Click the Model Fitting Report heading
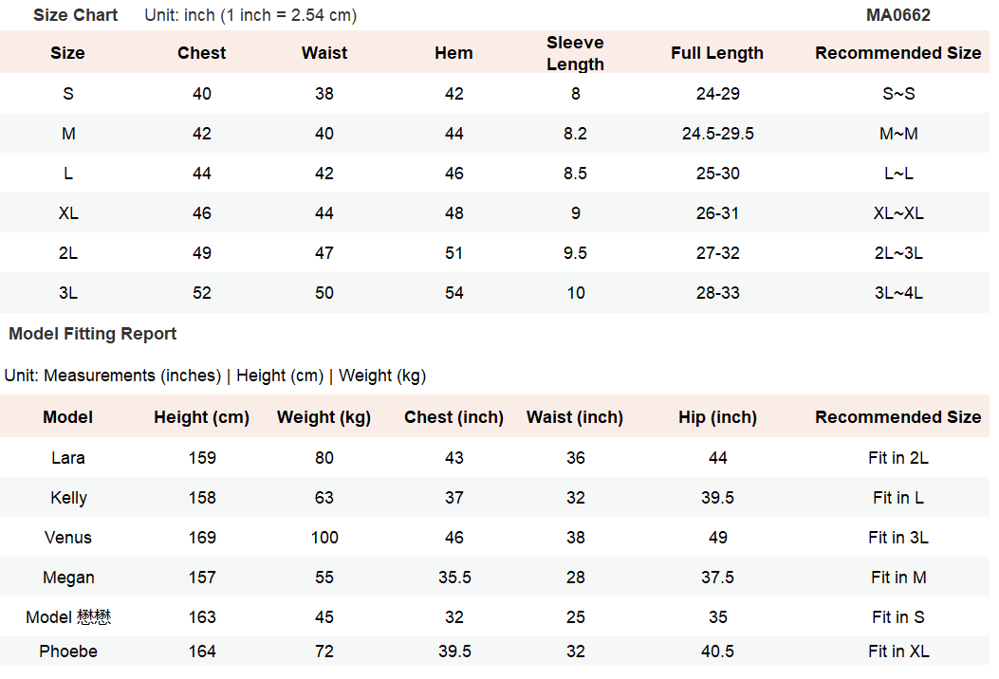Screen dimensions: 999x679 click(93, 334)
